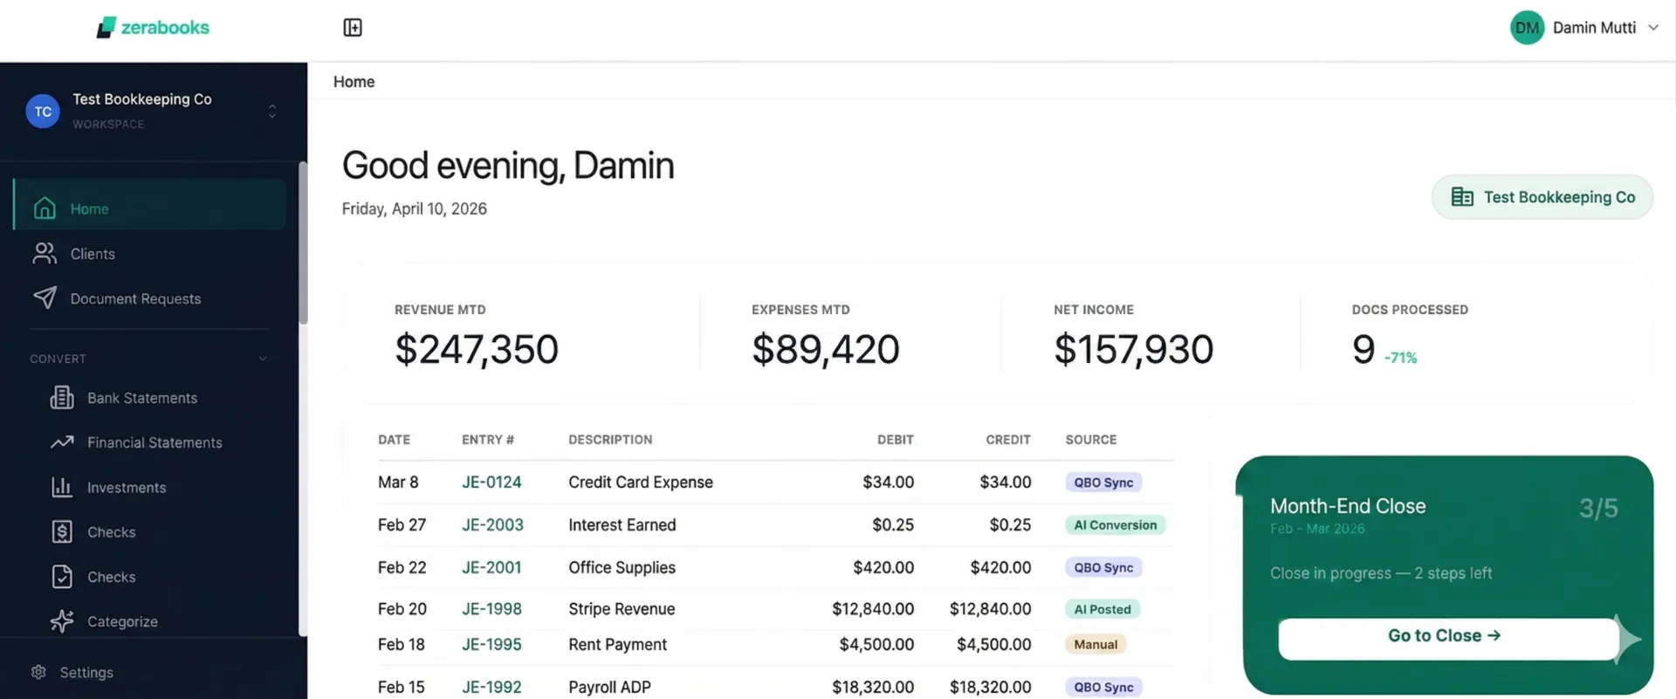Viewport: 1676px width, 699px height.
Task: Open the Damin Mutti account dropdown
Action: pos(1652,28)
